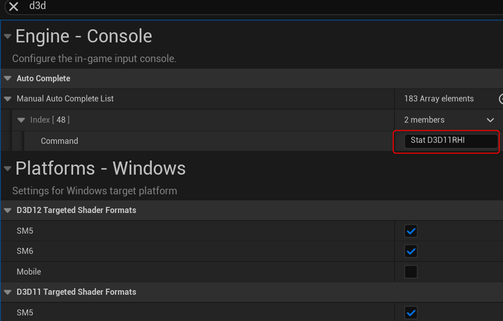The height and width of the screenshot is (321, 503).
Task: Select the Command property label
Action: click(60, 141)
